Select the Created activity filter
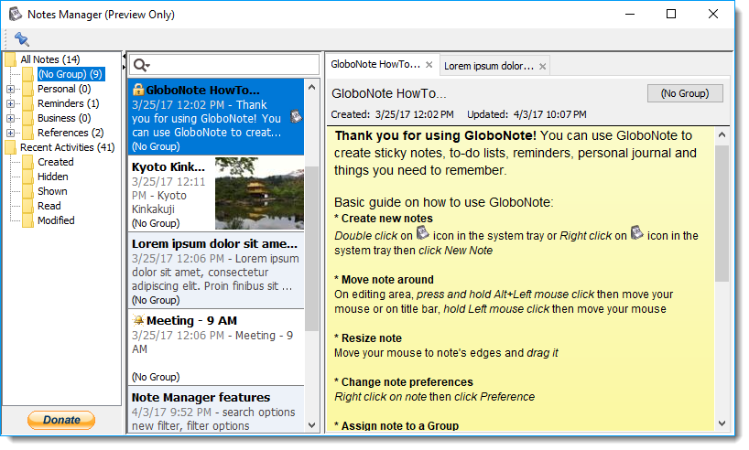Image resolution: width=749 pixels, height=450 pixels. [x=56, y=162]
